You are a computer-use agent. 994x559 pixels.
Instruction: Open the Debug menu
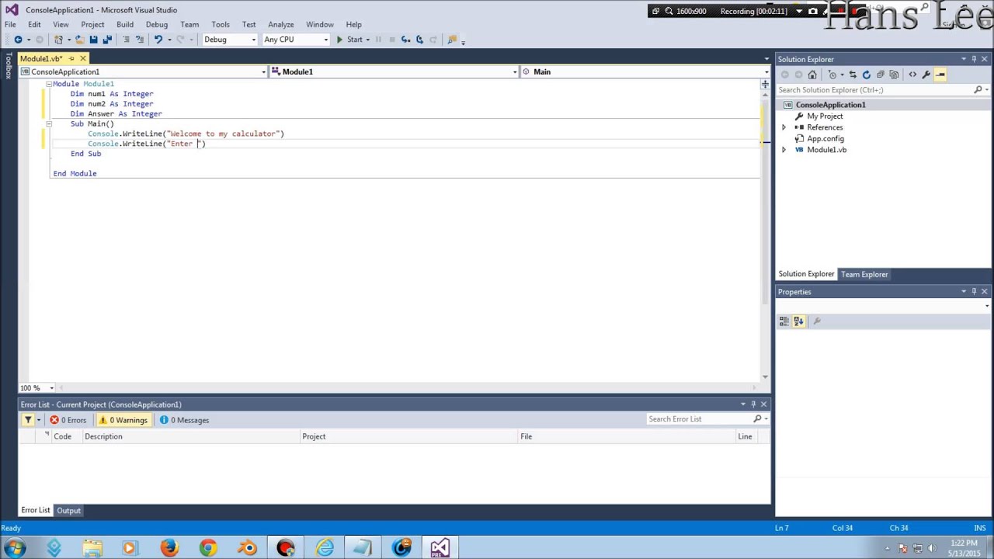coord(157,24)
